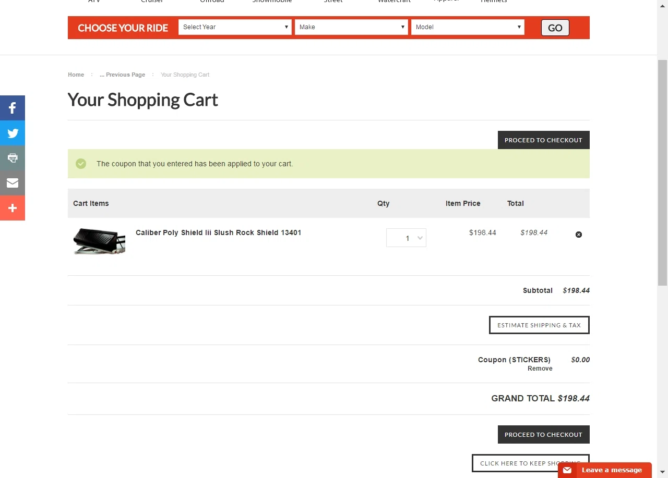Remove the STICKERS coupon
This screenshot has height=478, width=668.
pos(540,369)
